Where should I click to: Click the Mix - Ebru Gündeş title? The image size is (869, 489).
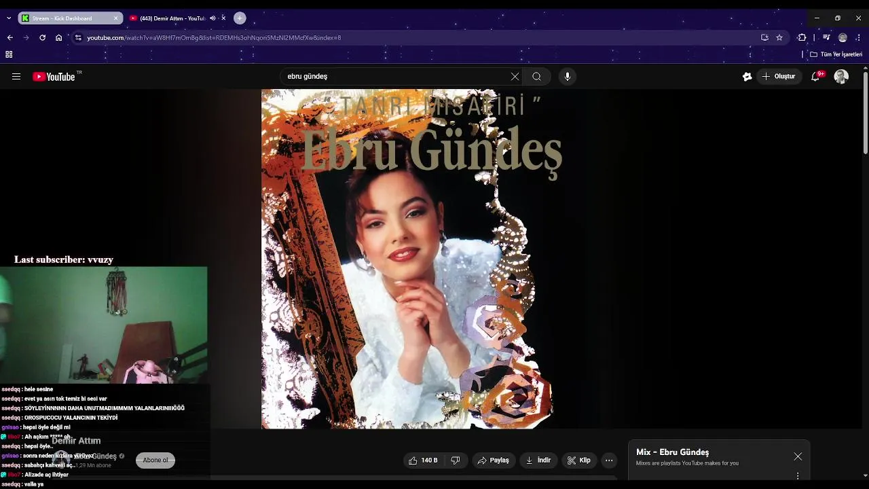pyautogui.click(x=672, y=452)
